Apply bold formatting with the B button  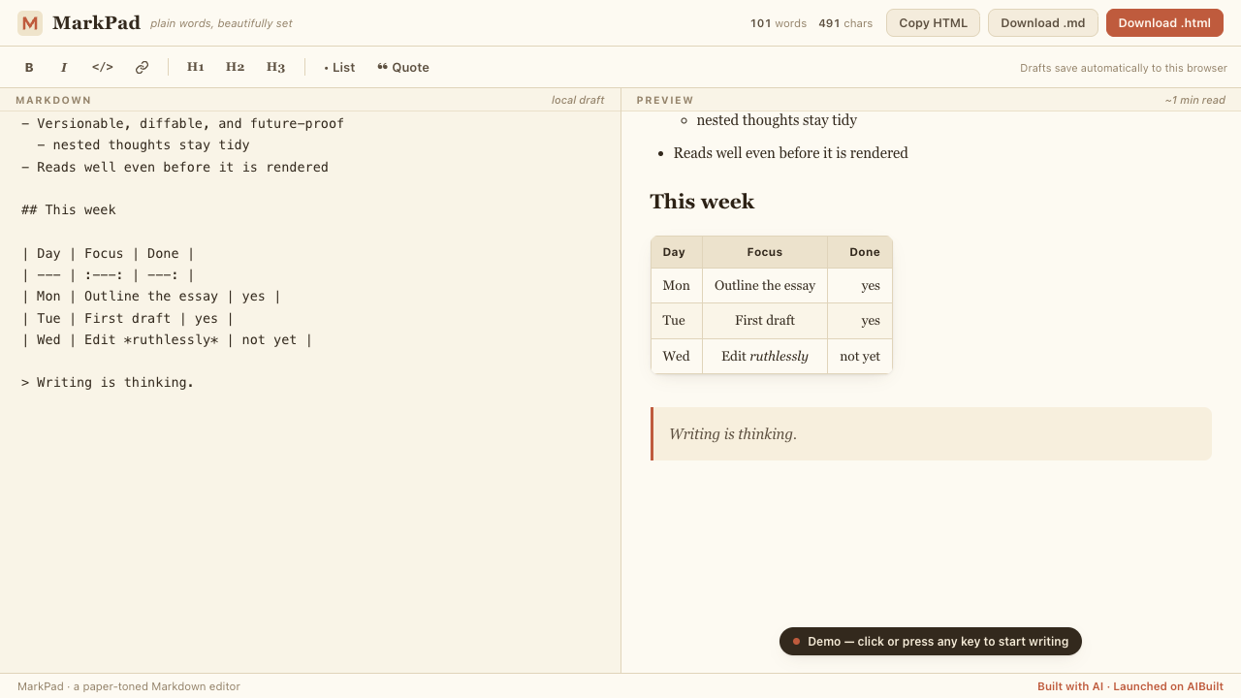[x=29, y=67]
